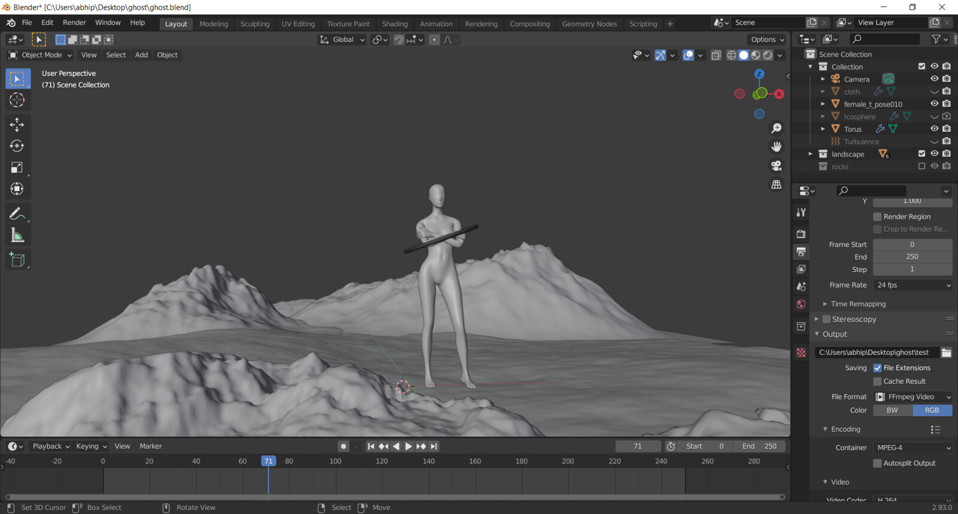
Task: Select the Move tool
Action: pyautogui.click(x=17, y=125)
